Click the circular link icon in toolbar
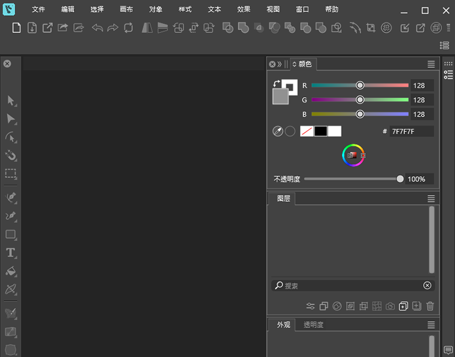This screenshot has height=357, width=455. coord(386,28)
